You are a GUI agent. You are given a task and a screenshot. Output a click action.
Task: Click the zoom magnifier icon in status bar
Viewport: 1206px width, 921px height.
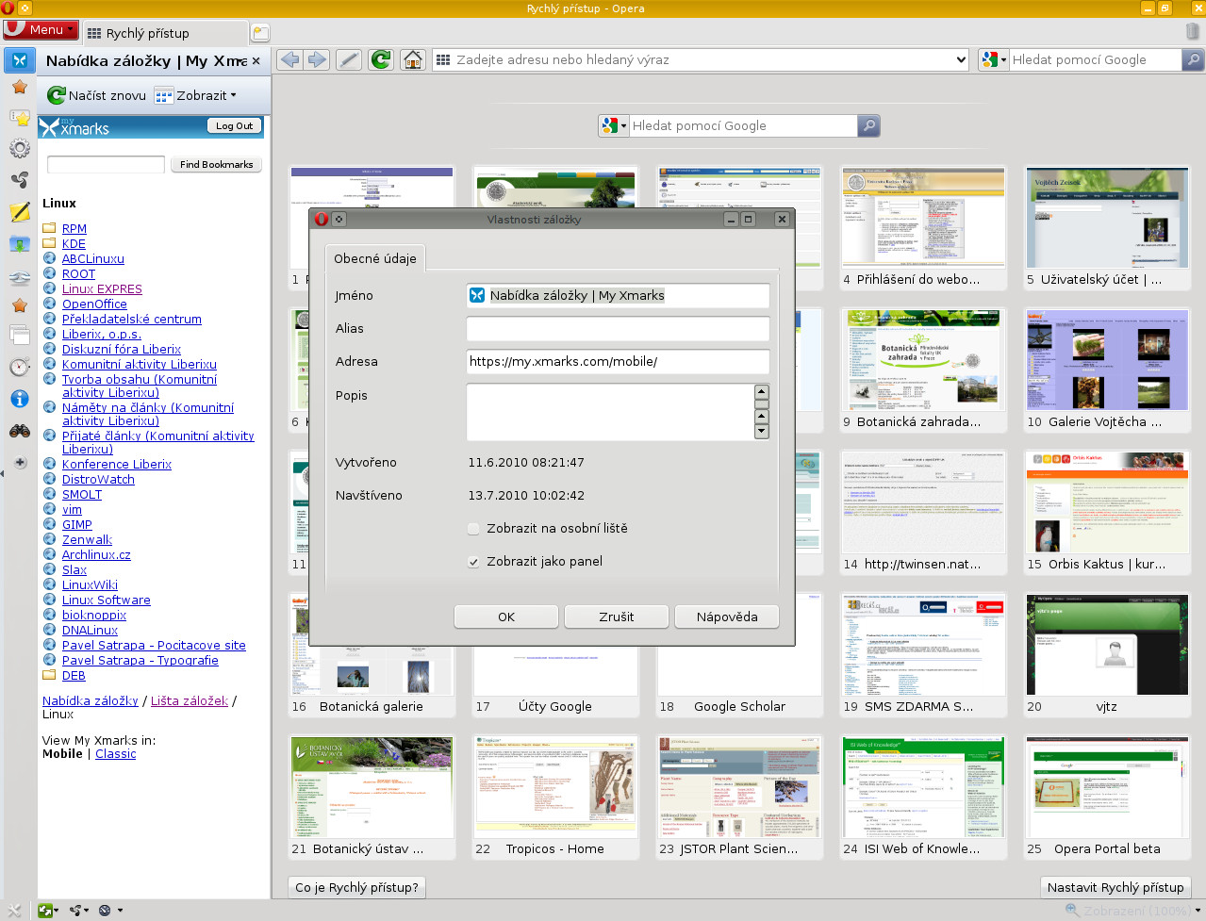[1071, 911]
